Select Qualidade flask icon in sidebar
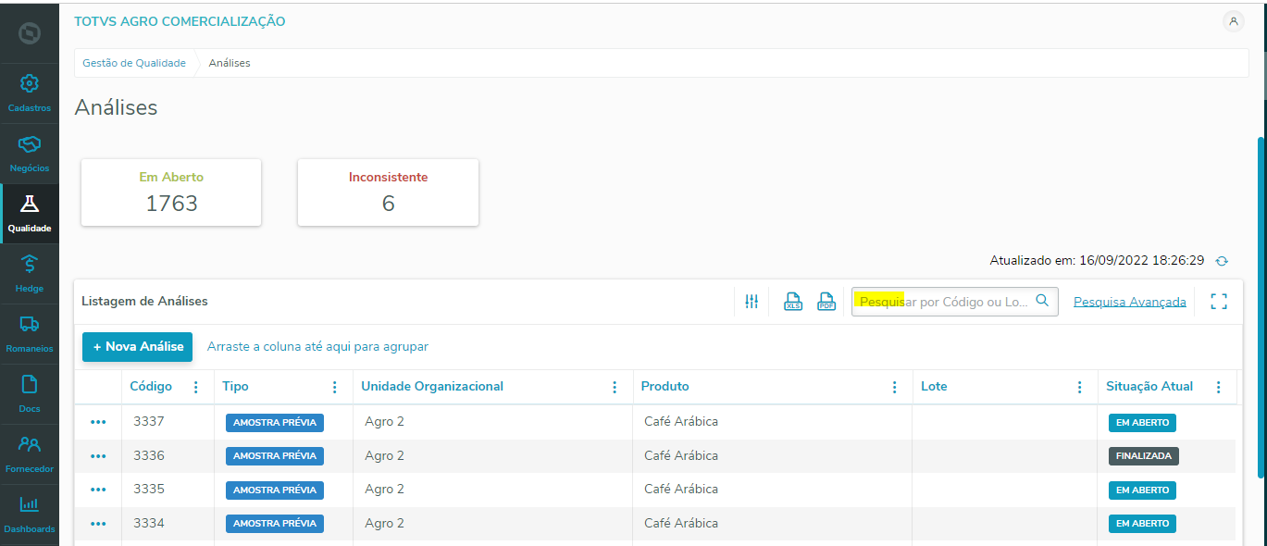Viewport: 1267px width, 546px height. (30, 204)
